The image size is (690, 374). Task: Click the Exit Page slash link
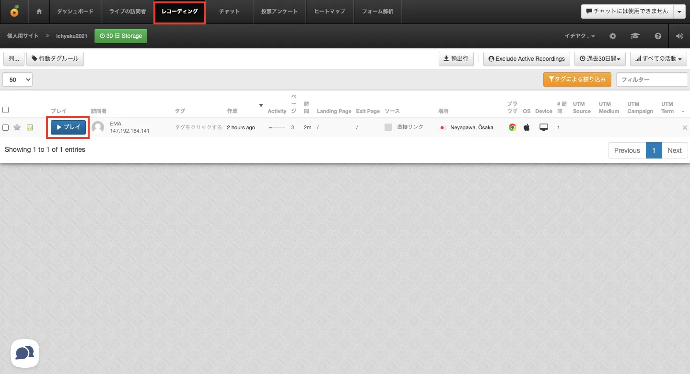(357, 128)
